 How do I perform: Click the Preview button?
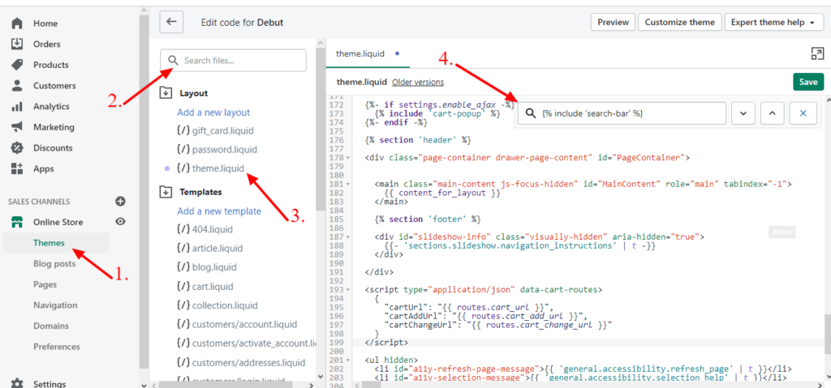tap(614, 22)
